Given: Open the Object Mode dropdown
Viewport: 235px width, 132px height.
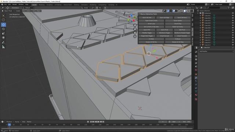Looking at the screenshot, I should (x=8, y=11).
